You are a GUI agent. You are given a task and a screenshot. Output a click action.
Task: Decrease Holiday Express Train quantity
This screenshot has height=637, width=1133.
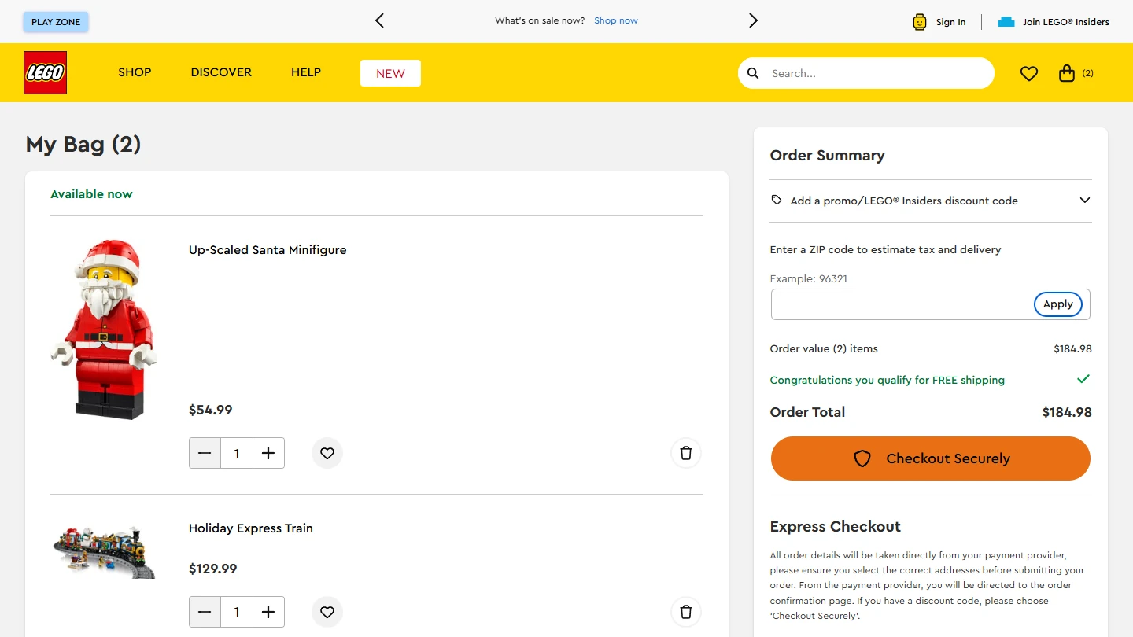(x=205, y=612)
